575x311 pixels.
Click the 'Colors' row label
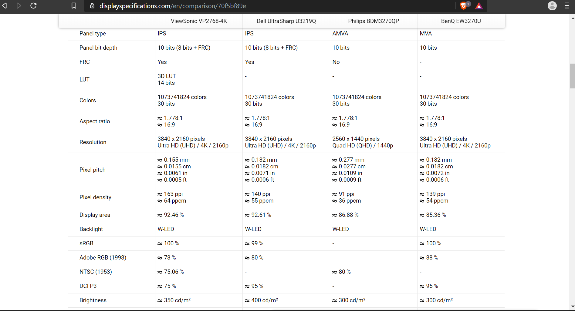pos(88,101)
